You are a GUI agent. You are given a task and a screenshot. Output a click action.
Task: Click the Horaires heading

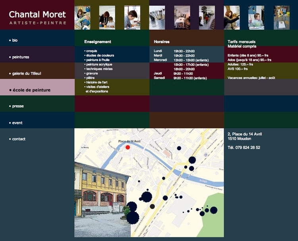pyautogui.click(x=162, y=42)
